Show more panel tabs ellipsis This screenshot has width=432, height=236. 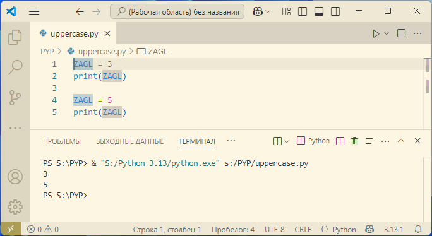point(231,141)
